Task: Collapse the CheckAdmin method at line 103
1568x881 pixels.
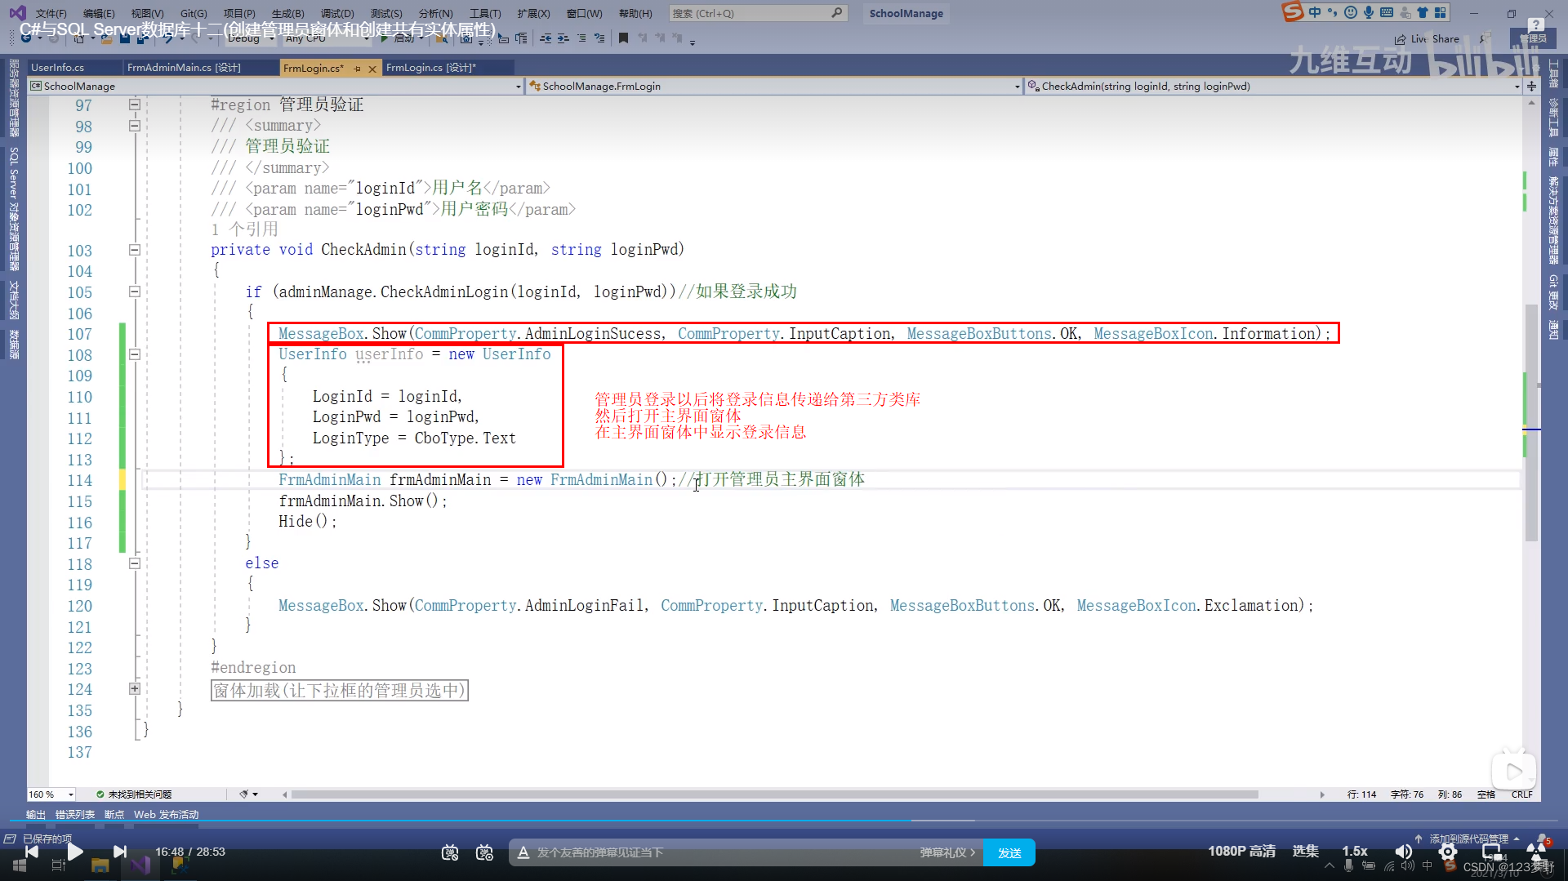Action: click(135, 250)
